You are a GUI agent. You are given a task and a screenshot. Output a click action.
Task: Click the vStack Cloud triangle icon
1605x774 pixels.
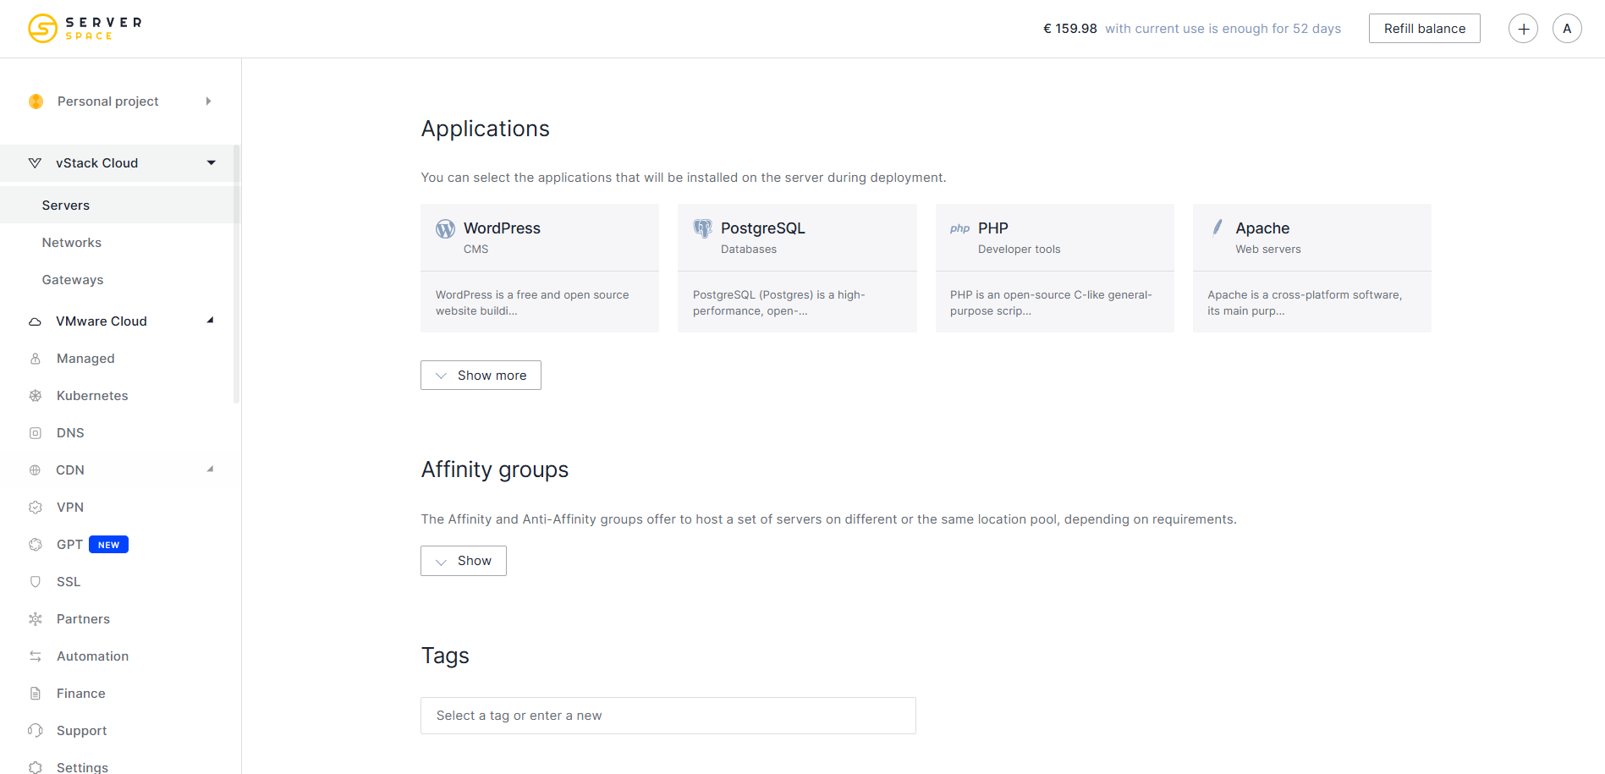(x=35, y=163)
